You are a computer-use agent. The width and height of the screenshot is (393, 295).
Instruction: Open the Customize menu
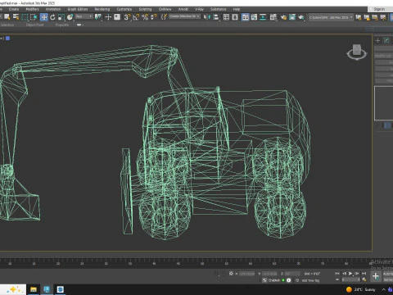(124, 9)
